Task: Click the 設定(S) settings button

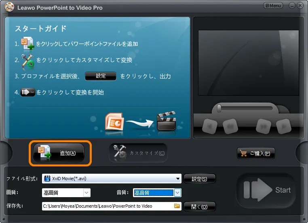Action: (x=199, y=179)
